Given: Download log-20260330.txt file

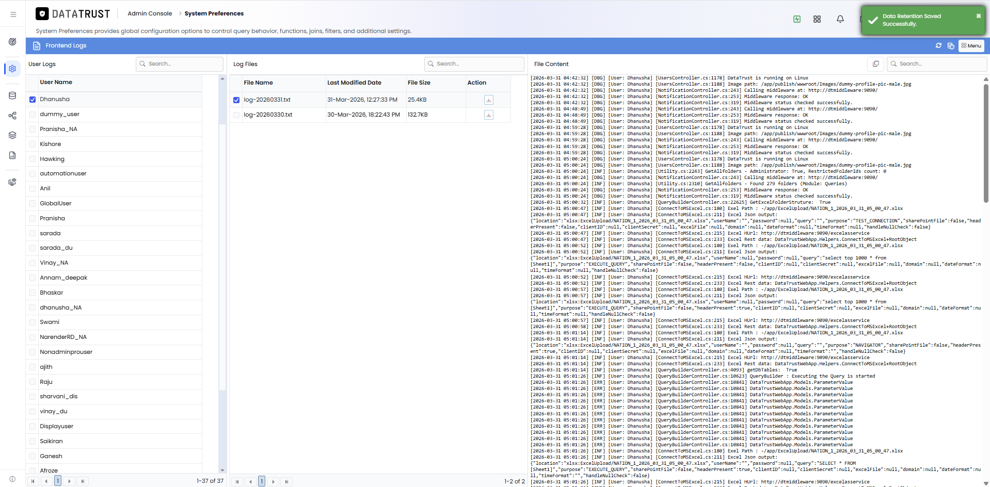Looking at the screenshot, I should click(x=489, y=115).
